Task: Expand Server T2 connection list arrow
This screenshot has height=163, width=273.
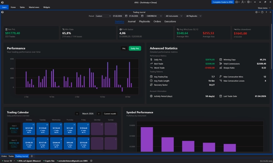Action: (14, 161)
